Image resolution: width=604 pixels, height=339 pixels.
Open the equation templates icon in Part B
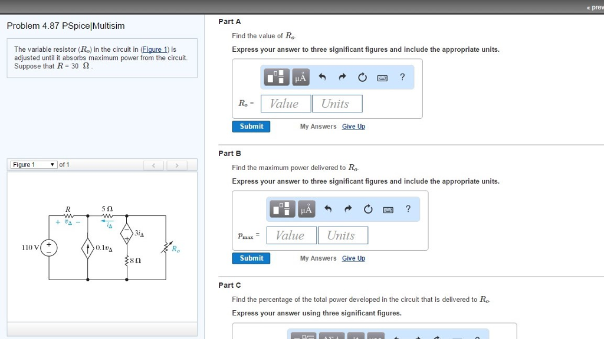[281, 208]
